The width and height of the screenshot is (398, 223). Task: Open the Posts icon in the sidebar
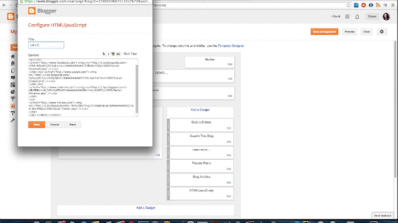(x=13, y=63)
